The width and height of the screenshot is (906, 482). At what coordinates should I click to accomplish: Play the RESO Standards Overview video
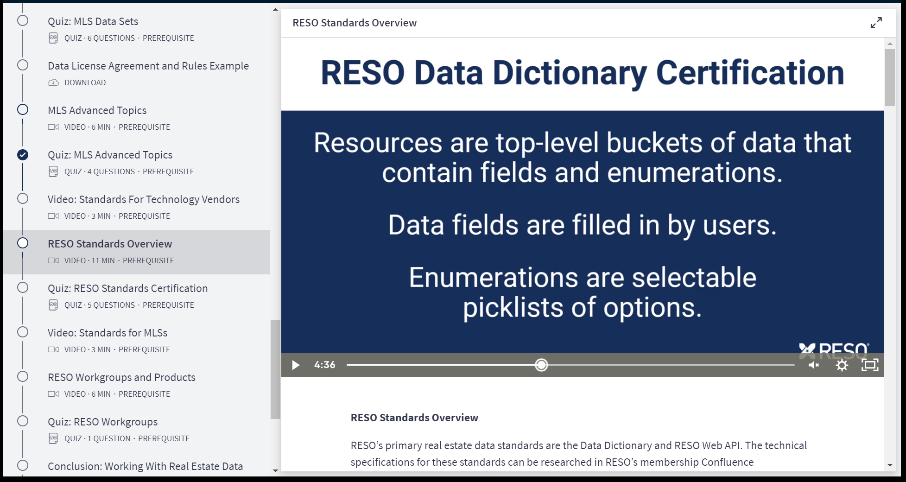pyautogui.click(x=295, y=365)
